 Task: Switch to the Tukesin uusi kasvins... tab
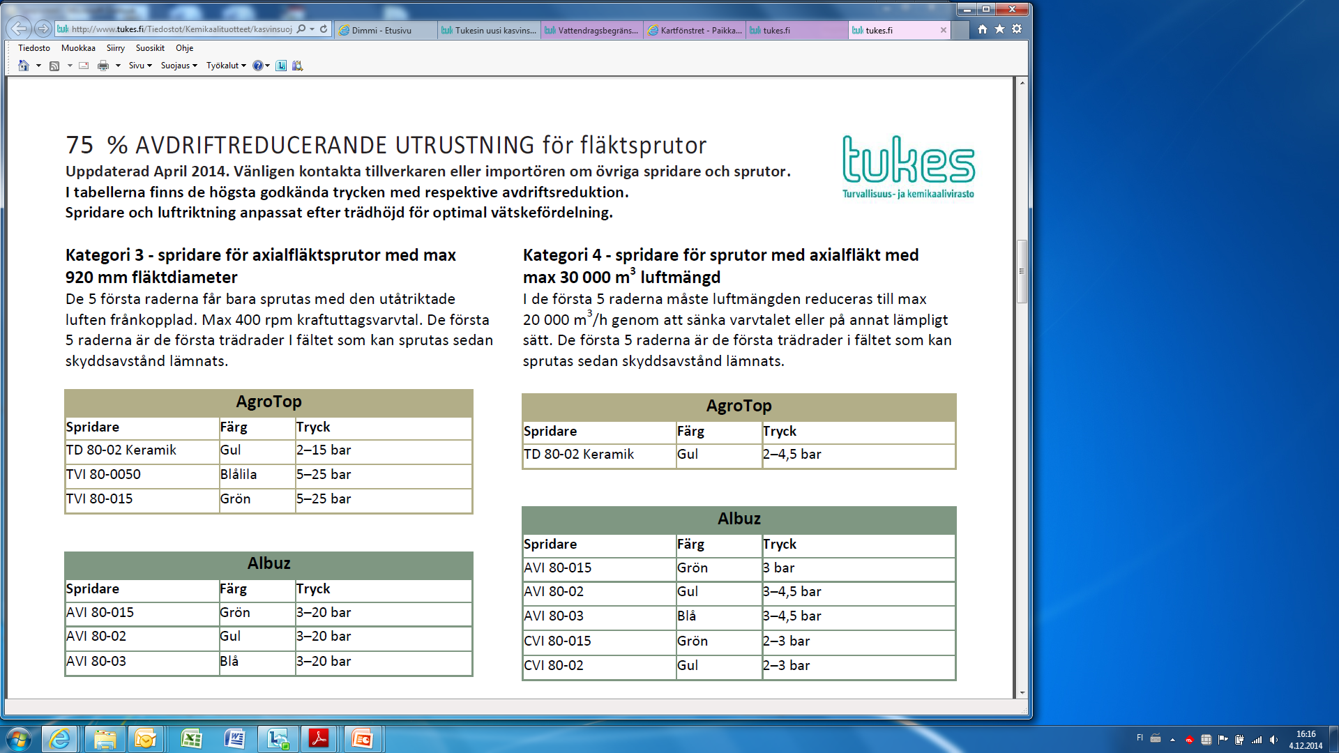(x=490, y=30)
